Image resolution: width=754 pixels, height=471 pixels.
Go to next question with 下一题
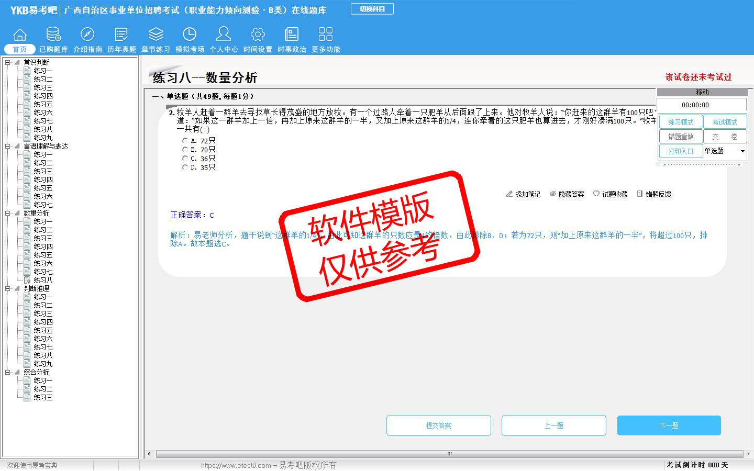(x=669, y=425)
